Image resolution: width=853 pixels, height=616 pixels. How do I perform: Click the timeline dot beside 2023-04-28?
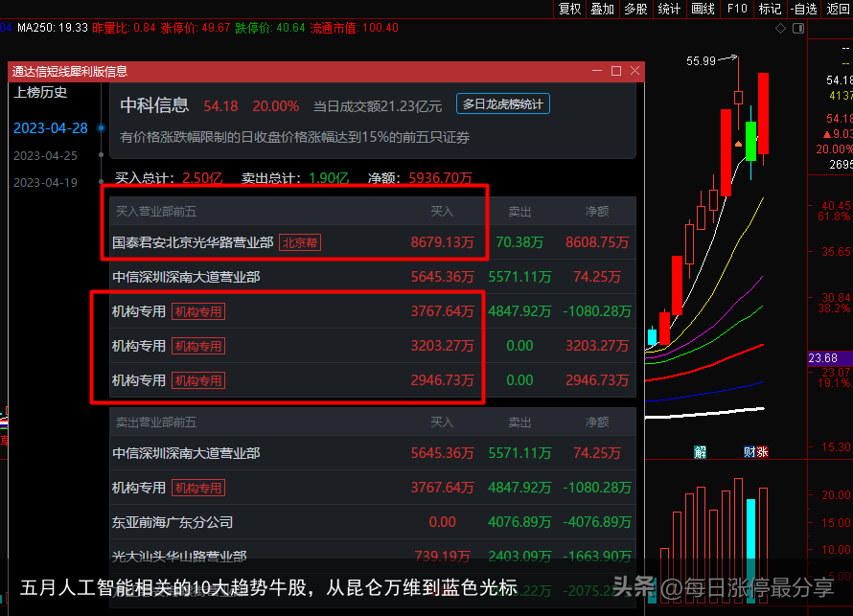point(101,127)
